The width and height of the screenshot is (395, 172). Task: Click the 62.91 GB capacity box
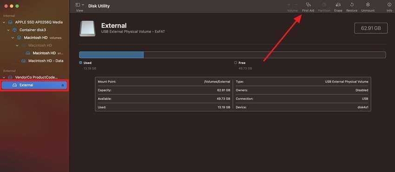point(371,28)
